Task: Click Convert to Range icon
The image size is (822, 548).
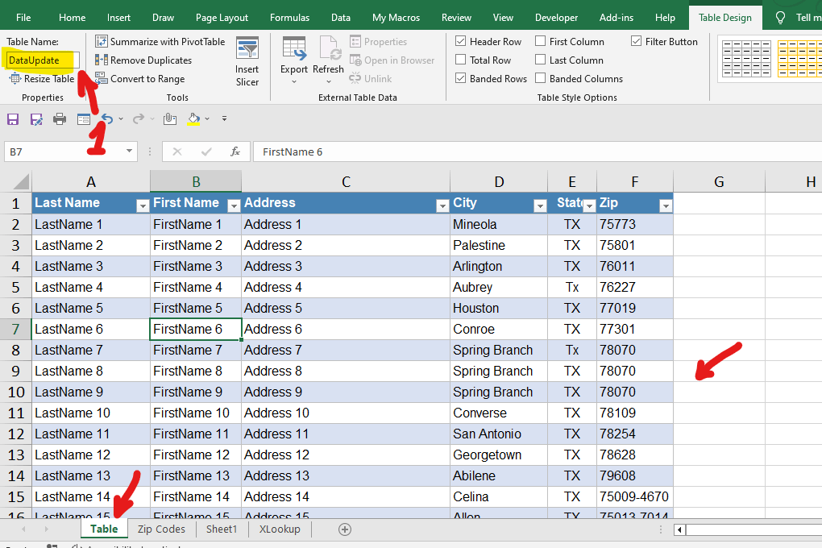Action: 102,79
